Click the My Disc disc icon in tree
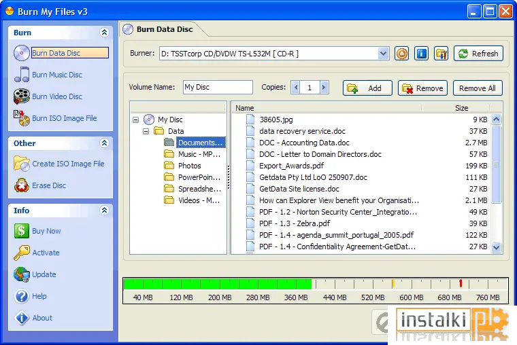Viewport: 517px width, 345px height. (149, 120)
